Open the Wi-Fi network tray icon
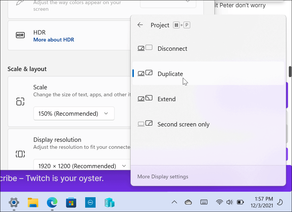Image resolution: width=292 pixels, height=212 pixels. pos(219,202)
